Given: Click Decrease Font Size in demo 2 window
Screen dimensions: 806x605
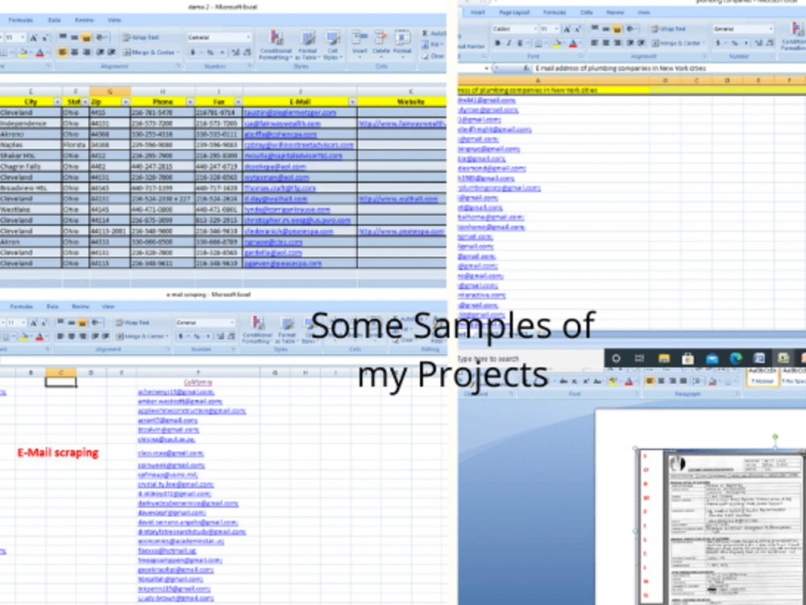Looking at the screenshot, I should point(44,38).
